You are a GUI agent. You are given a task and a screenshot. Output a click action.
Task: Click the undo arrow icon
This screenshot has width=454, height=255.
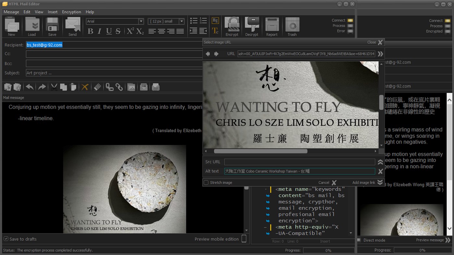click(30, 87)
